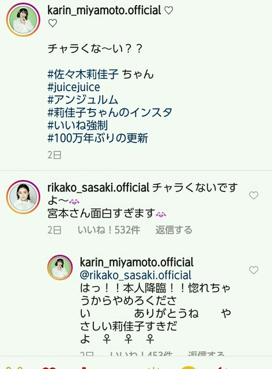Open karin_miyamoto.official username in the reply

pos(137,262)
